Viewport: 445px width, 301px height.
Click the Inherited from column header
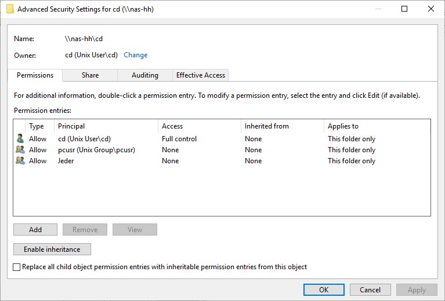coord(281,126)
